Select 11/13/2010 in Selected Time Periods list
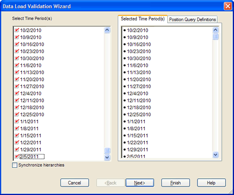 pos(139,72)
